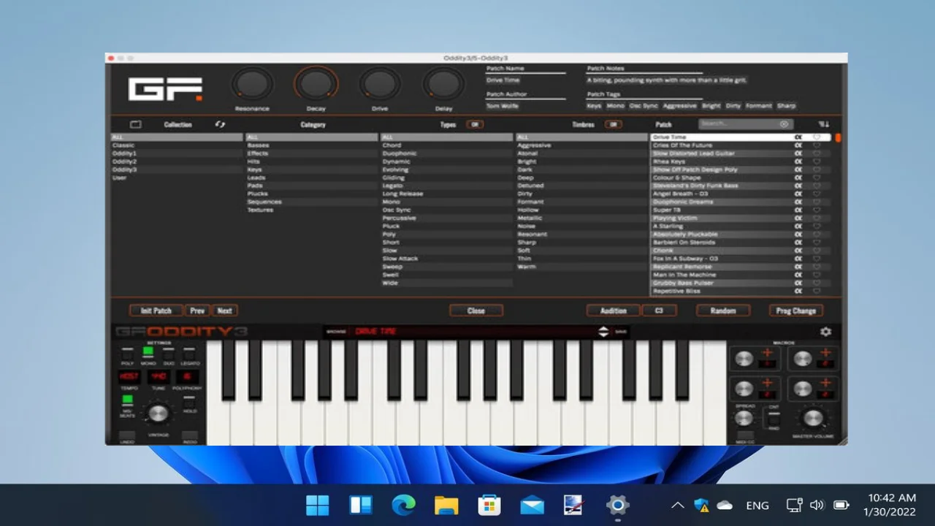Select the Basses category

pos(312,145)
